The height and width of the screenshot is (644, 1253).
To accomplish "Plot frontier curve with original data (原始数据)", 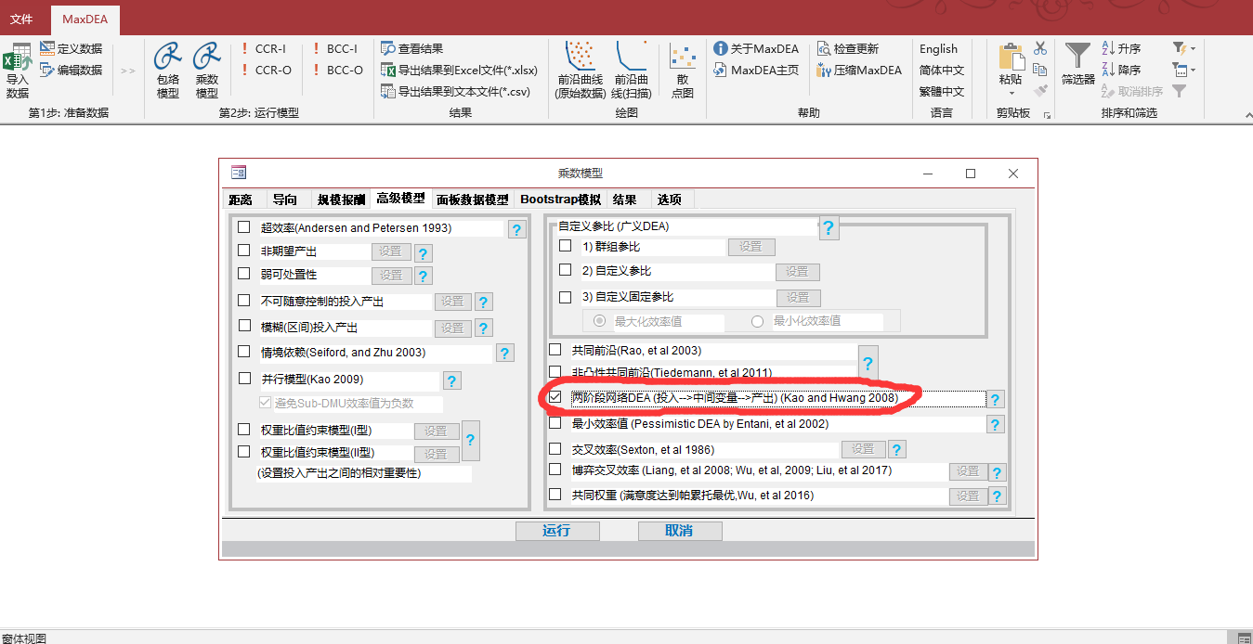I will 580,71.
